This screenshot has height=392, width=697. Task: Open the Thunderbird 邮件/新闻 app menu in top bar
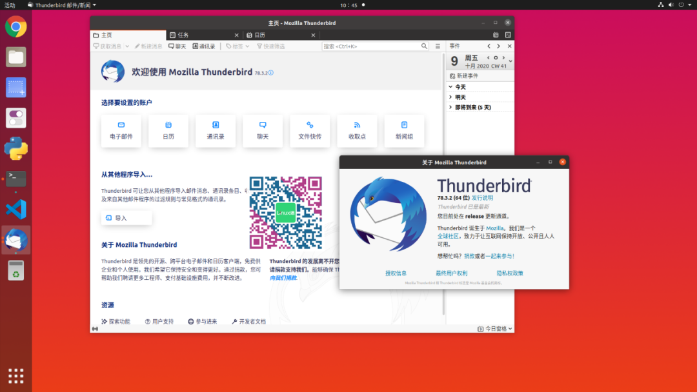click(x=61, y=5)
